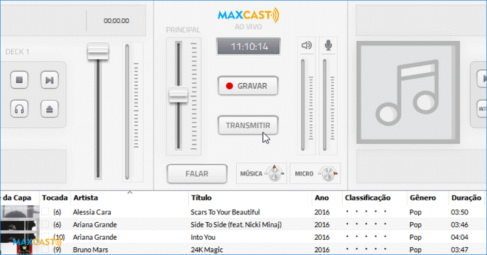Click the PRINCIPAL master fader handle
The height and width of the screenshot is (255, 487).
[178, 95]
